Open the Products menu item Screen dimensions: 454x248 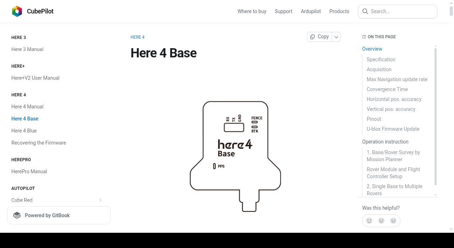[x=339, y=11]
